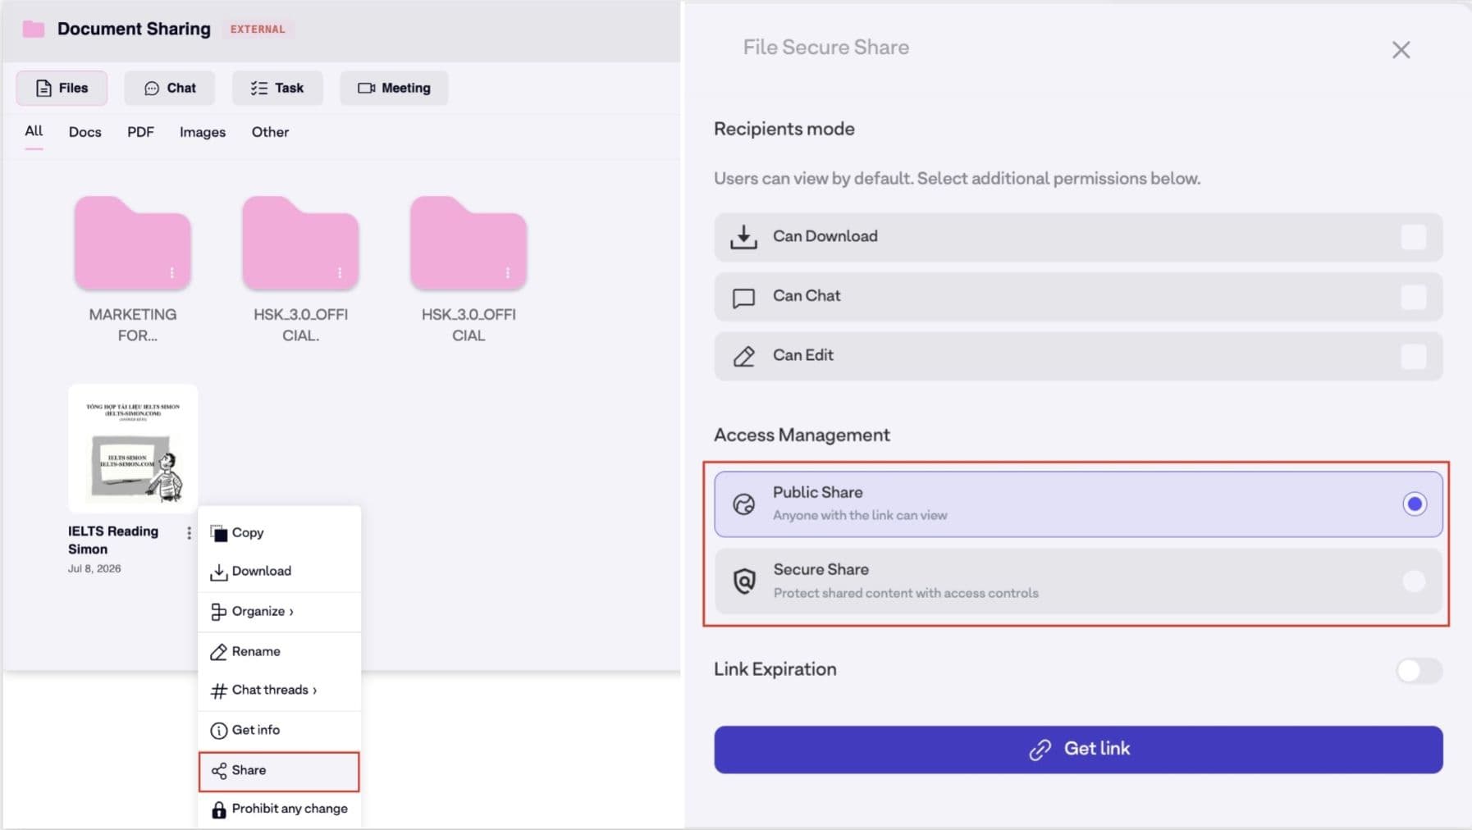Click the EXTERNAL badge
Screen dimensions: 1472x830
tap(258, 29)
